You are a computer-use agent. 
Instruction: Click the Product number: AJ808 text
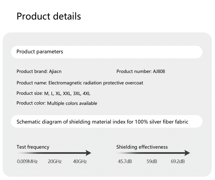140,71
